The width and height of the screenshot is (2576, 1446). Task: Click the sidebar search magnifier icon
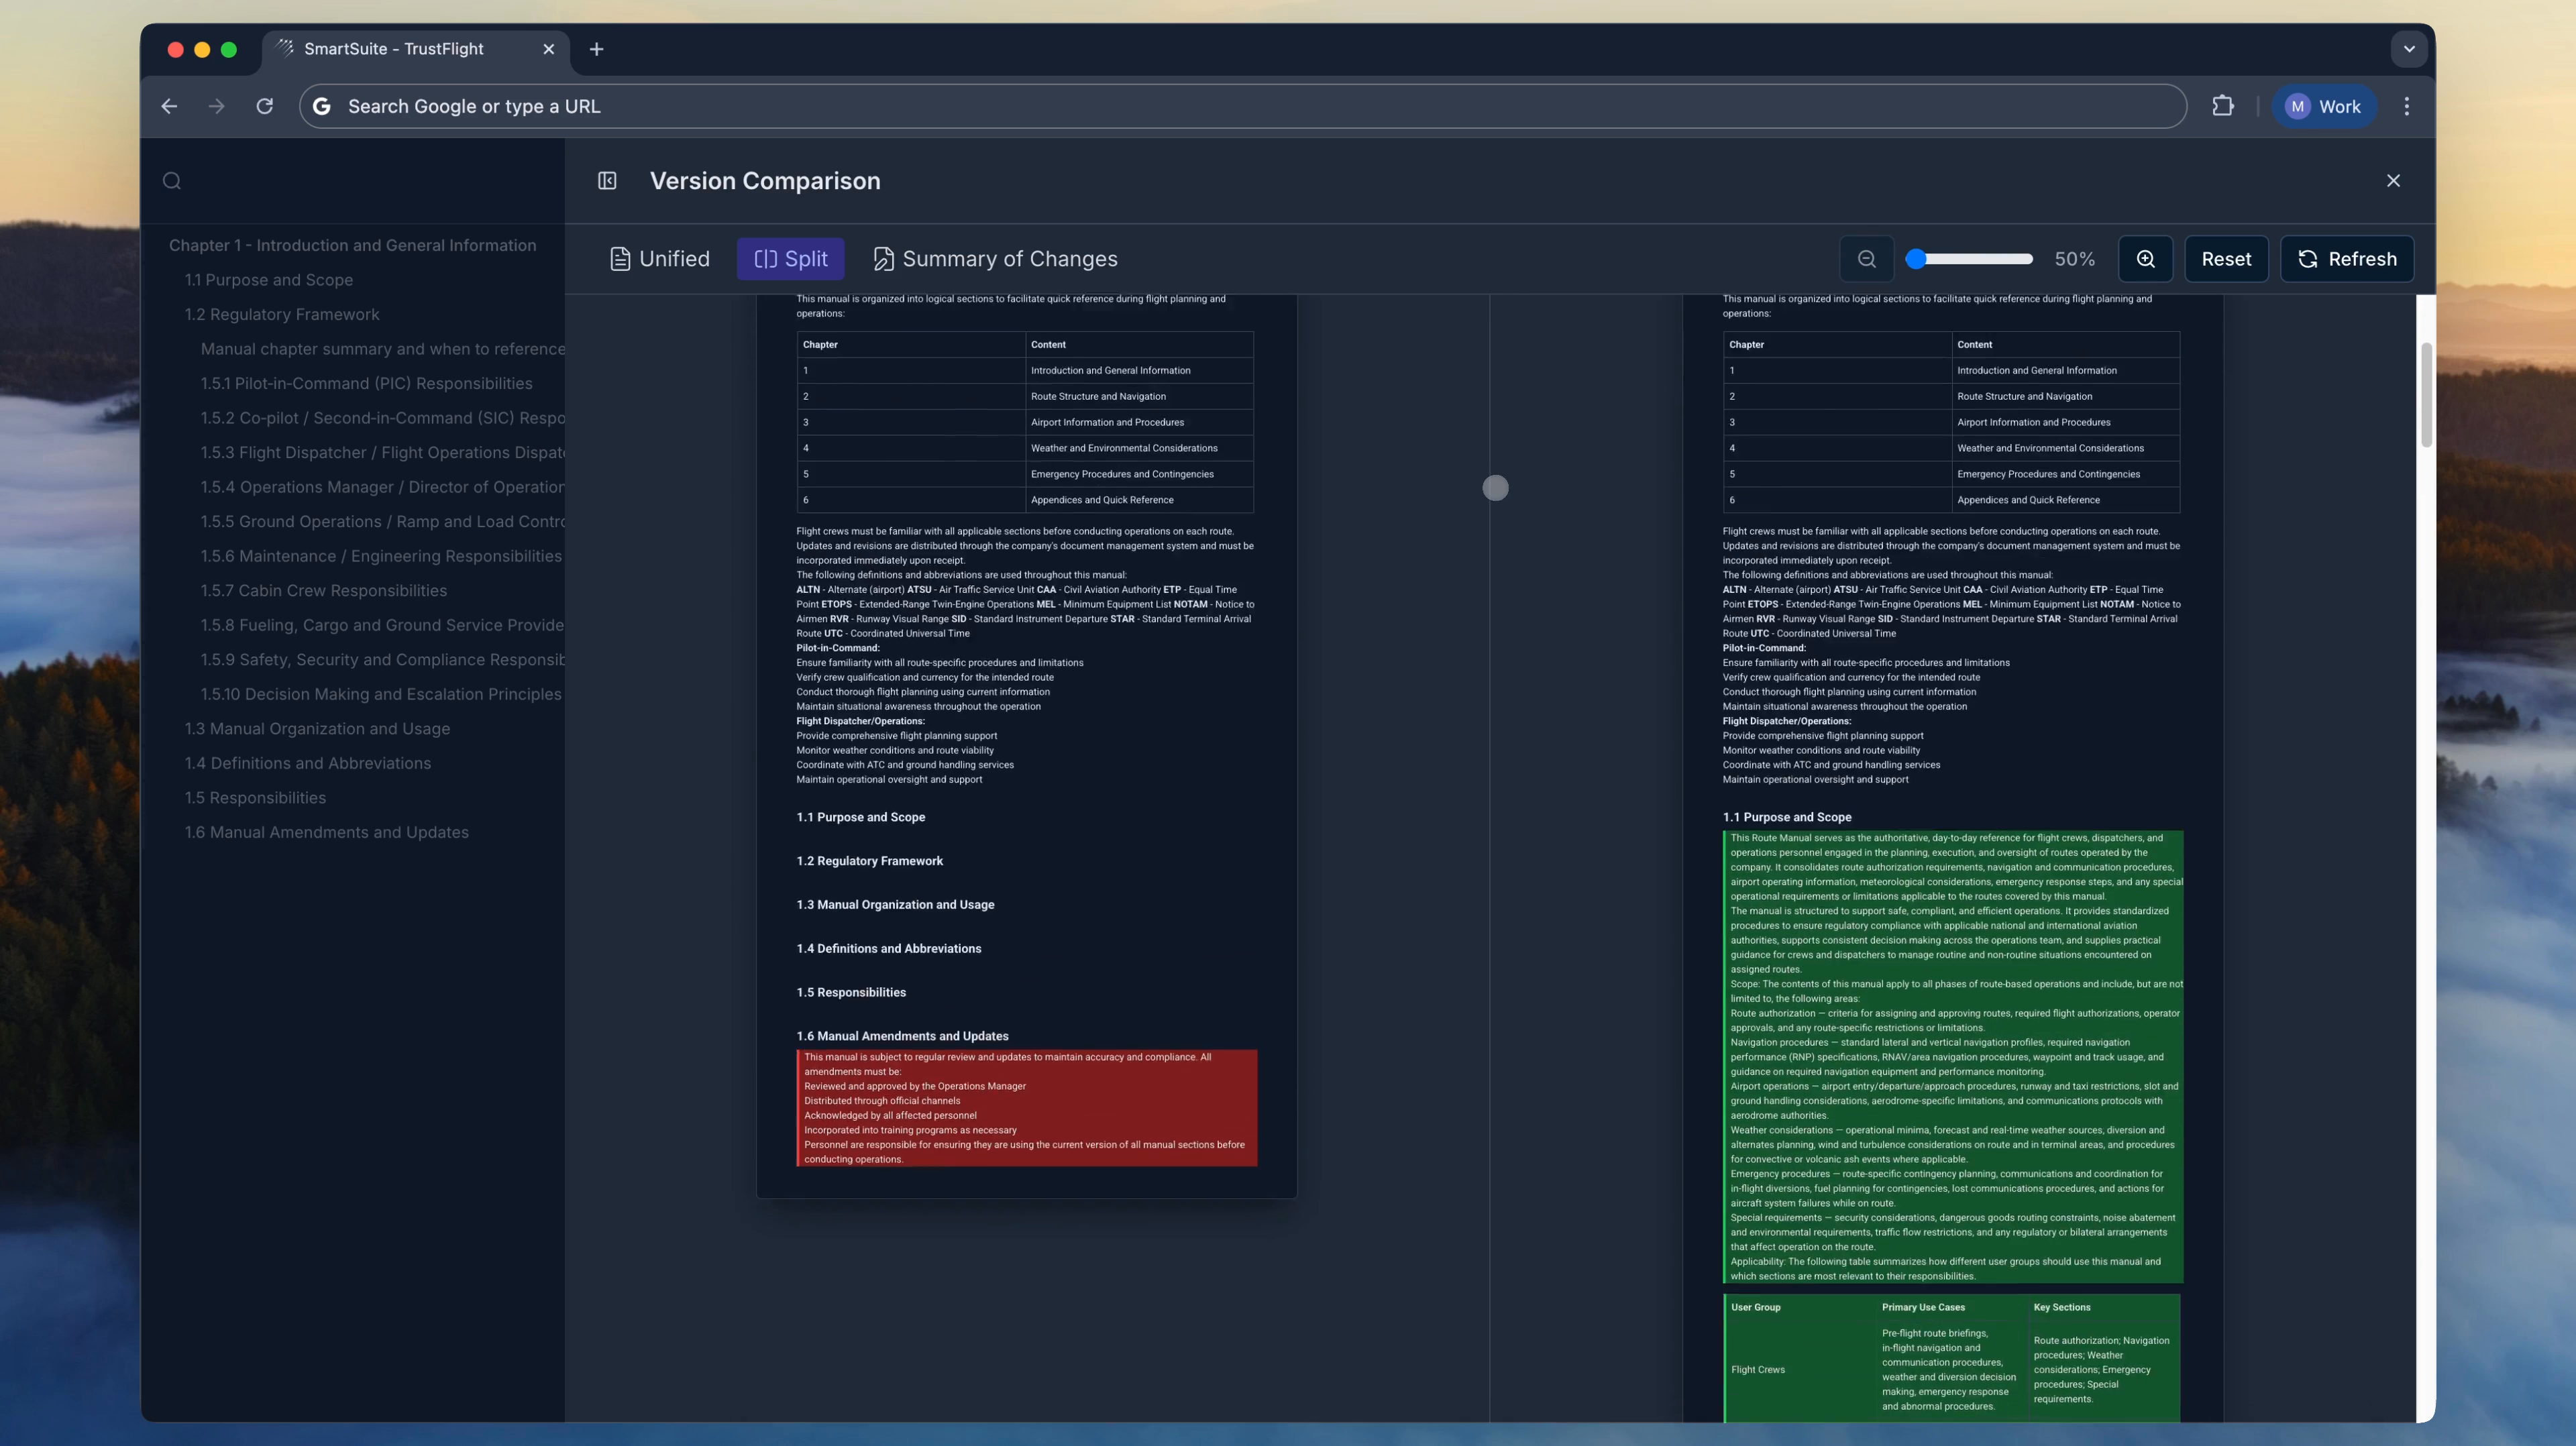172,181
